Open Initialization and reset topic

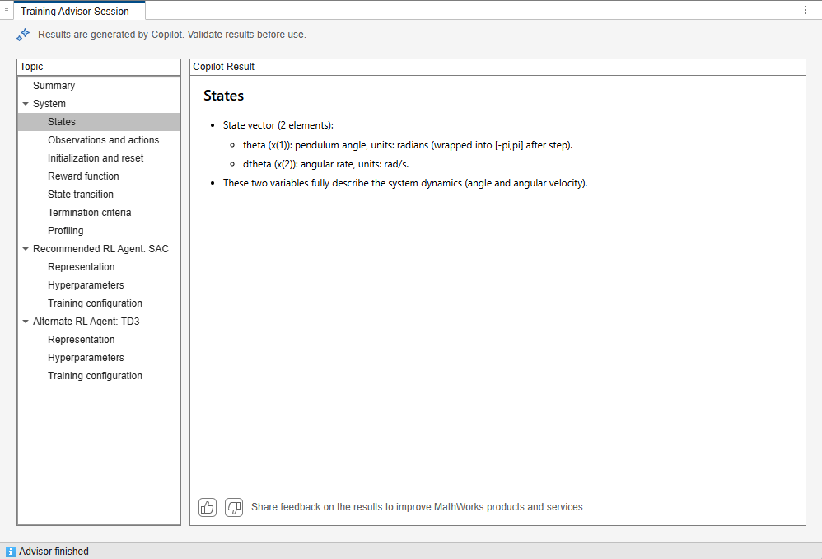(96, 158)
